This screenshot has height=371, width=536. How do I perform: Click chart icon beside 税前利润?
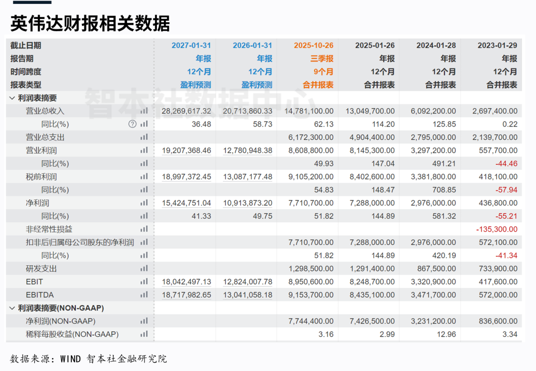(x=144, y=177)
